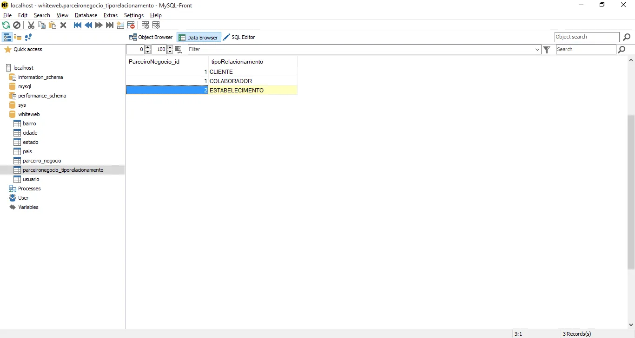Viewport: 635px width, 338px height.
Task: Cancel record changes with the toolbar icon
Action: point(156,25)
